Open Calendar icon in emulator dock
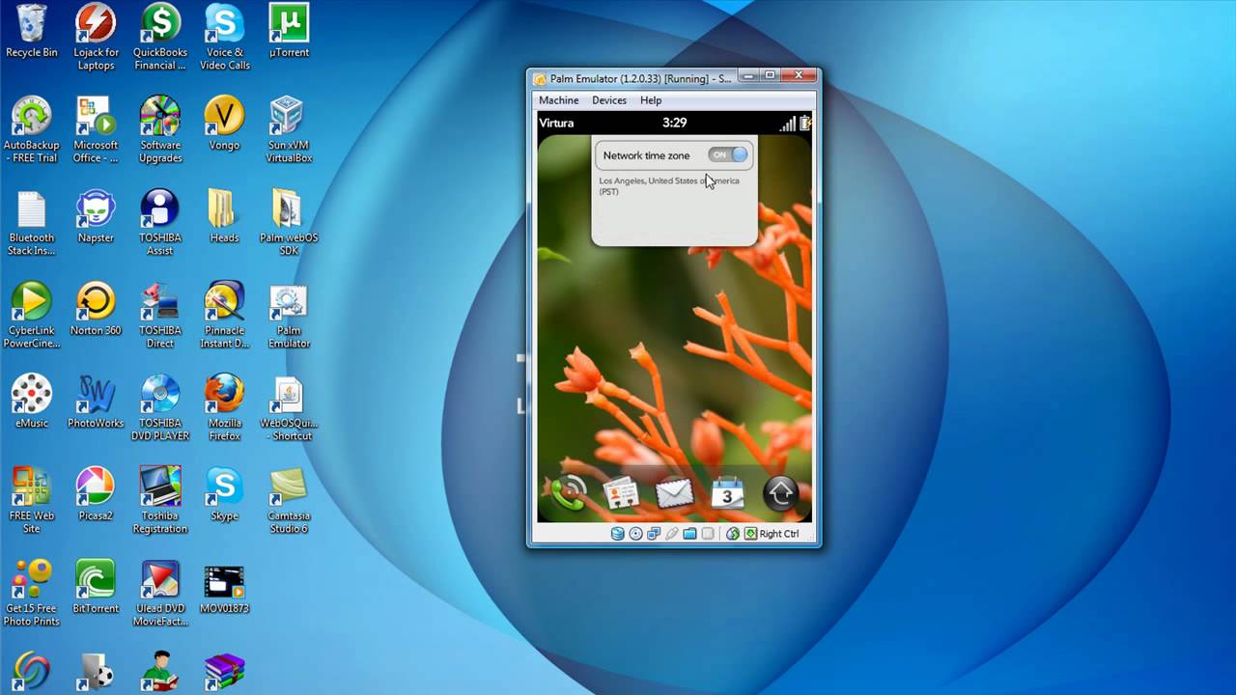This screenshot has height=695, width=1236. coord(727,493)
